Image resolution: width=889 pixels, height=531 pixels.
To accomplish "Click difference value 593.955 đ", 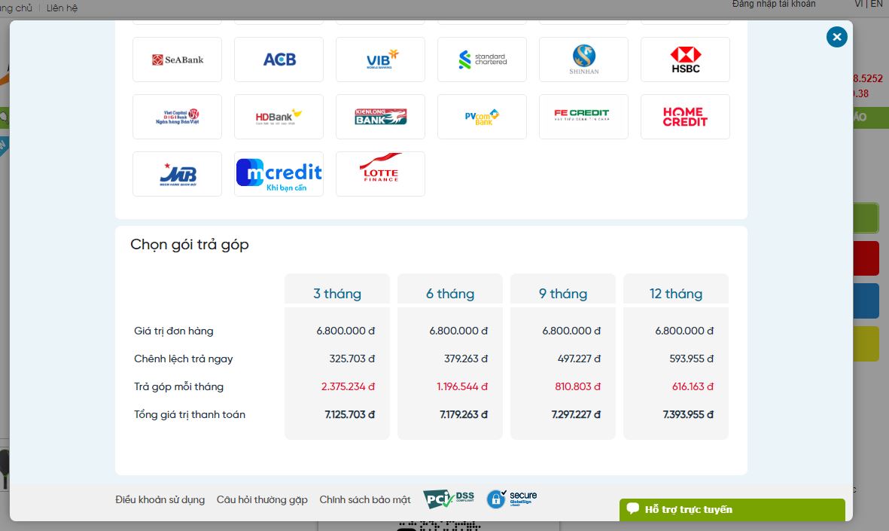I will coord(691,359).
